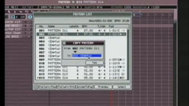This screenshot has height=106, width=189.
Task: Select empty pattern slot 007
Action: (49, 52)
